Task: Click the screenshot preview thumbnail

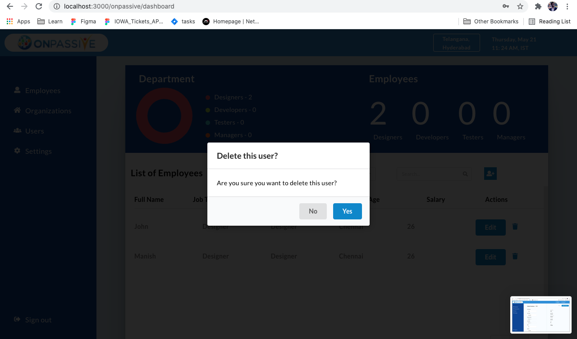Action: point(541,315)
